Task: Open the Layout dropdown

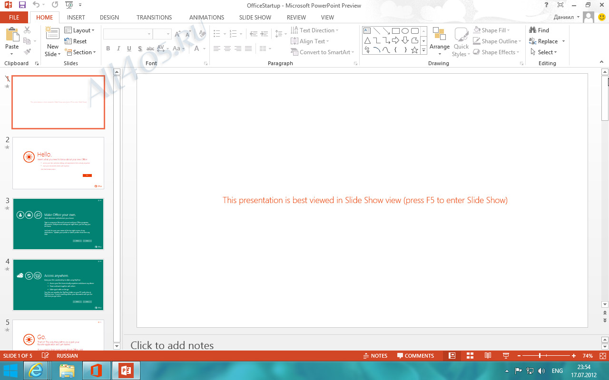Action: (79, 30)
